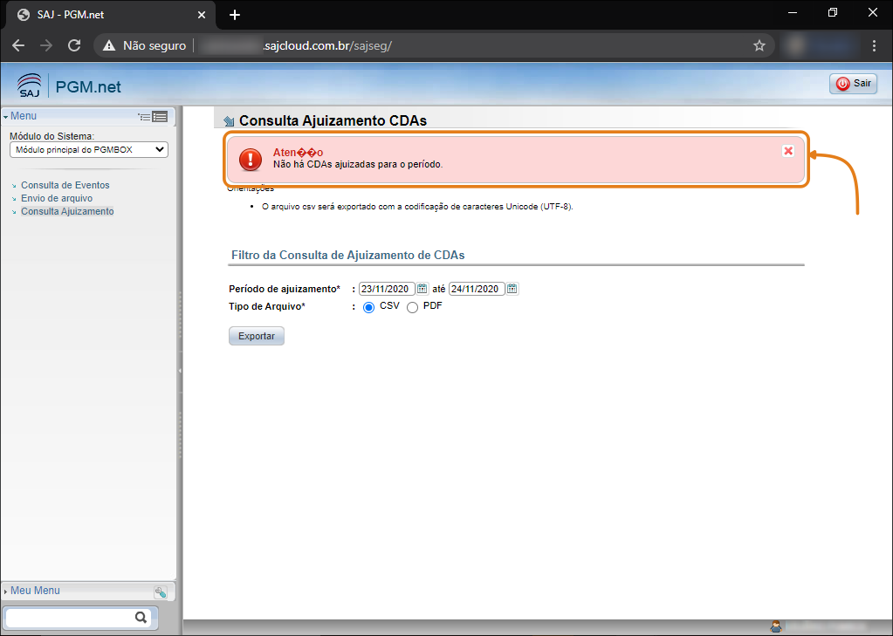Click the back arrow icon beside page title
The width and height of the screenshot is (893, 636).
(x=229, y=121)
